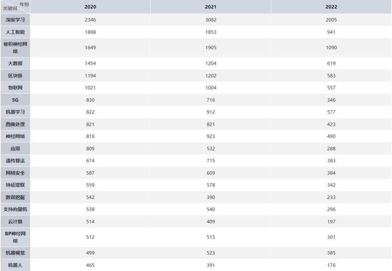The width and height of the screenshot is (392, 271).
Task: Select the 区块链 keyword row label
Action: (x=15, y=76)
